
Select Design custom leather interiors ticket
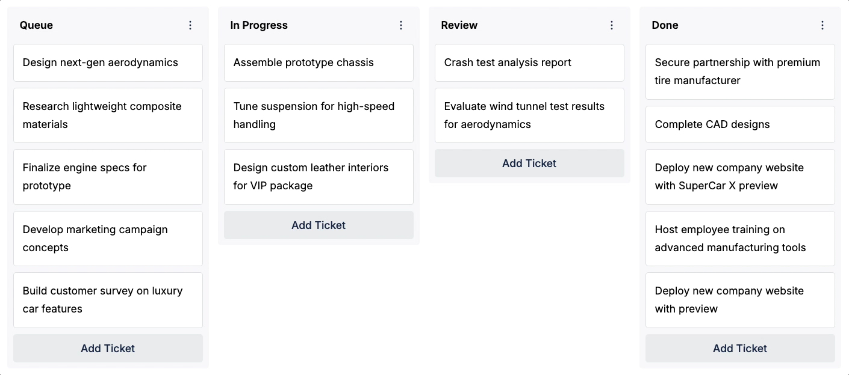click(319, 177)
